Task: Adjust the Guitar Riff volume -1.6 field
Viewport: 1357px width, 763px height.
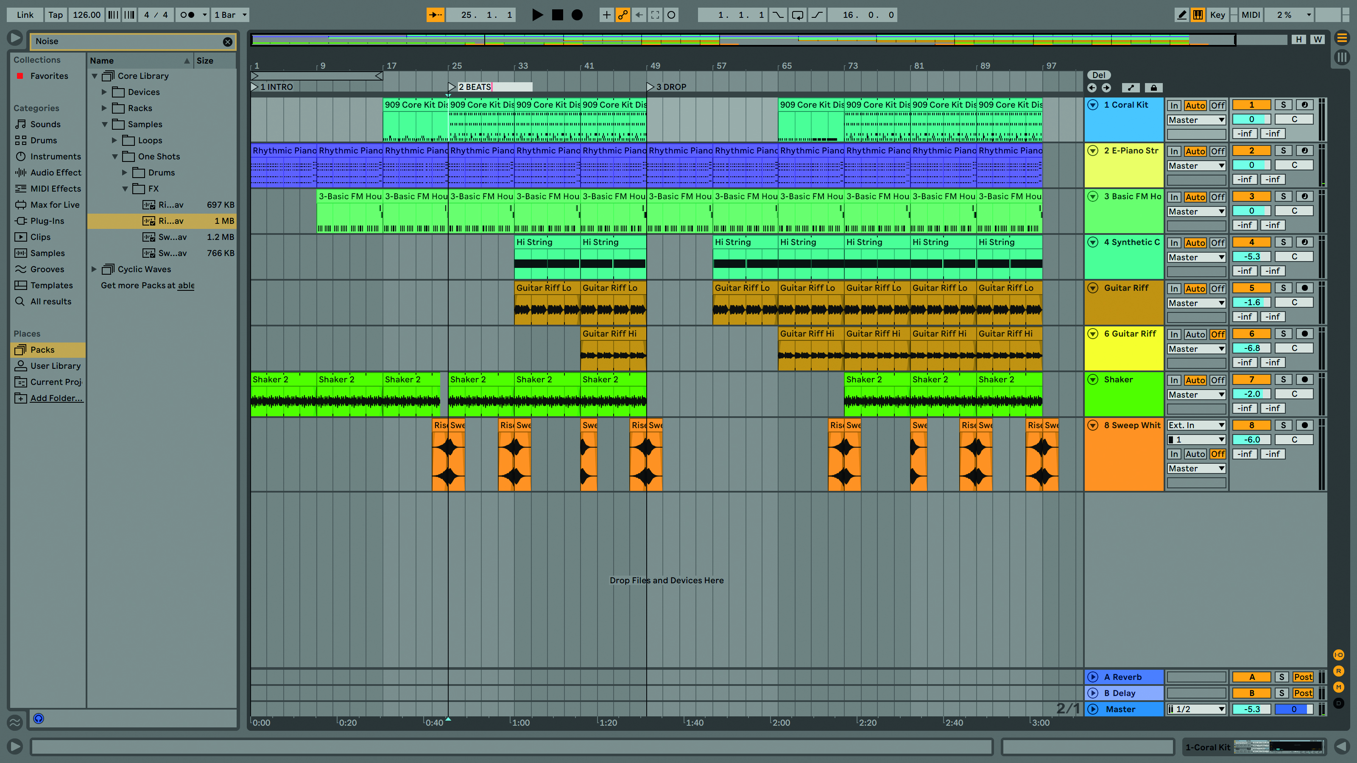Action: click(1252, 303)
